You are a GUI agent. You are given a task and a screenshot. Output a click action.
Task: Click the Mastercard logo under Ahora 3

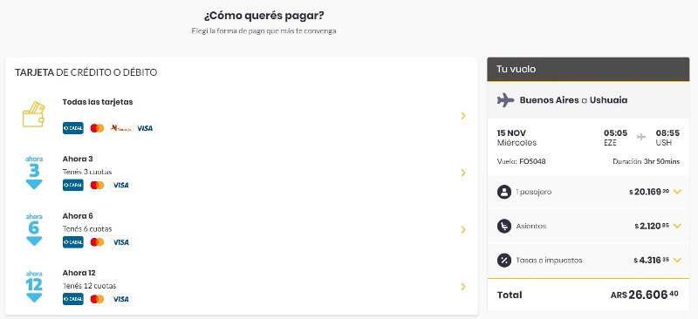[x=97, y=185]
